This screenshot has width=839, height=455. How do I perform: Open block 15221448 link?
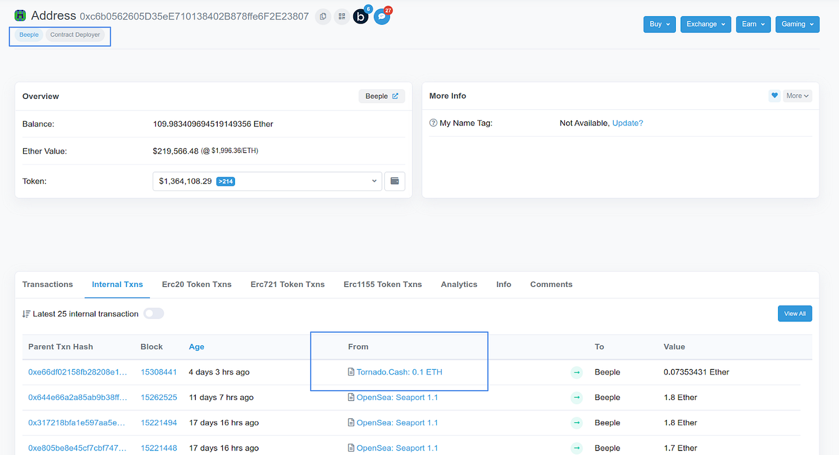pos(159,448)
